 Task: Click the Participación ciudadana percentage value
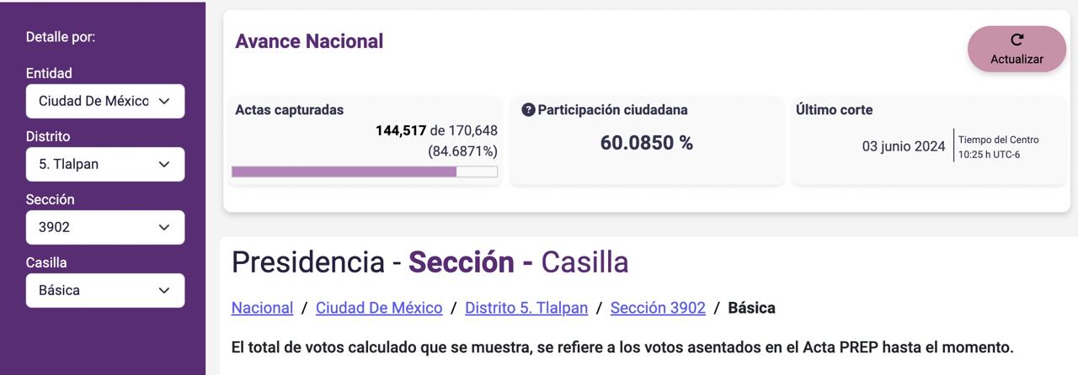pyautogui.click(x=646, y=143)
